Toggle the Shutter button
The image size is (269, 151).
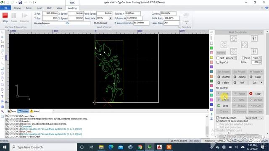(x=224, y=77)
